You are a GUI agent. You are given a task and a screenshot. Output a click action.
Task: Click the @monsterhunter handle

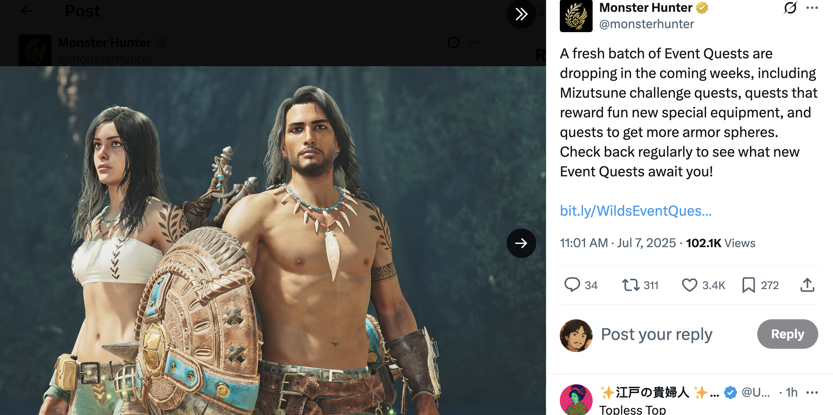click(646, 24)
